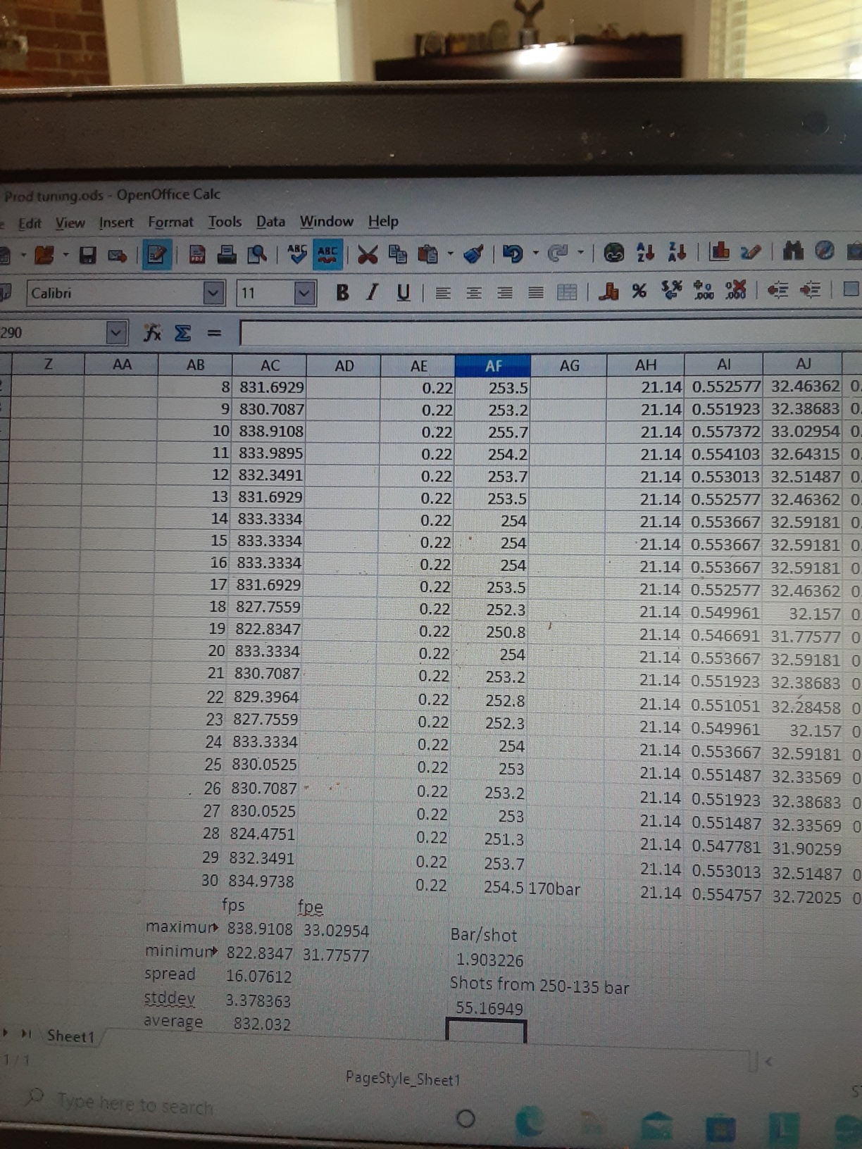Switch to the Sheet1 tab
Viewport: 862px width, 1149px height.
point(70,1036)
